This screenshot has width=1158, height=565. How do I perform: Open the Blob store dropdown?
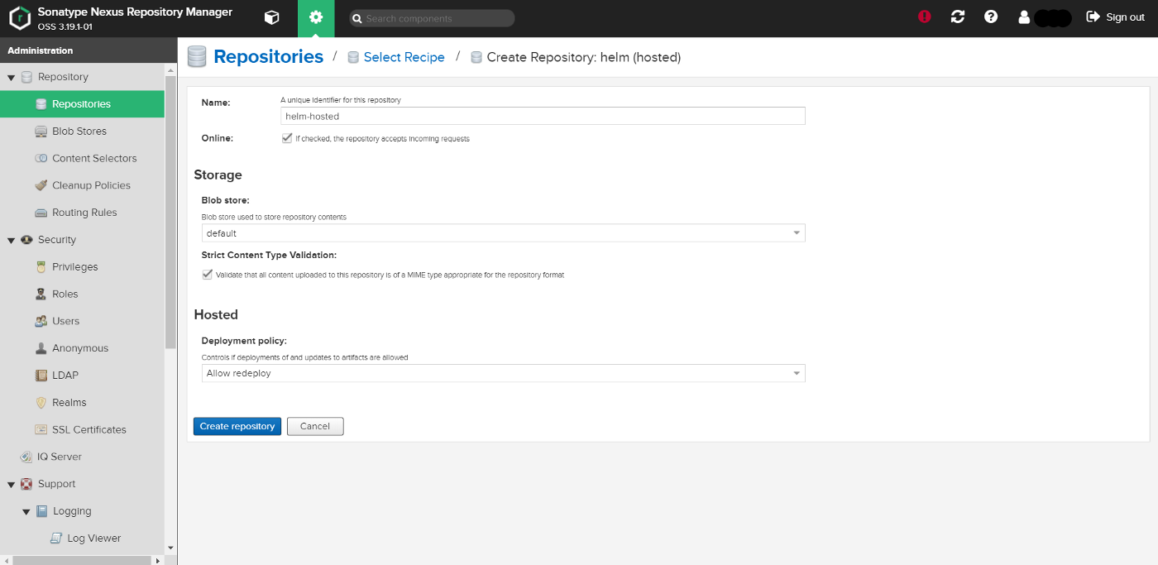794,232
